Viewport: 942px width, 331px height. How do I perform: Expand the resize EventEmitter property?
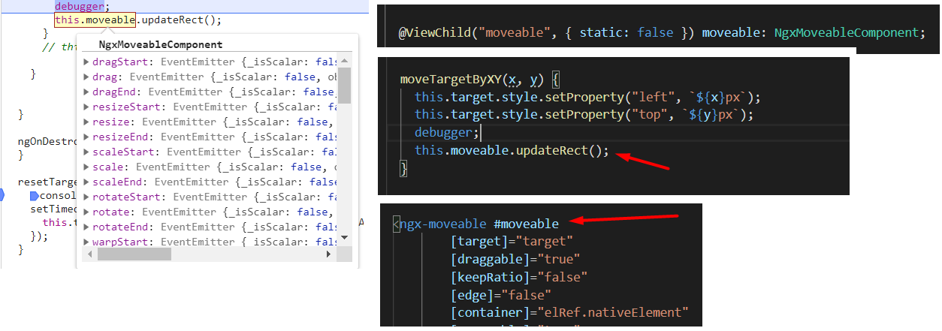(86, 122)
